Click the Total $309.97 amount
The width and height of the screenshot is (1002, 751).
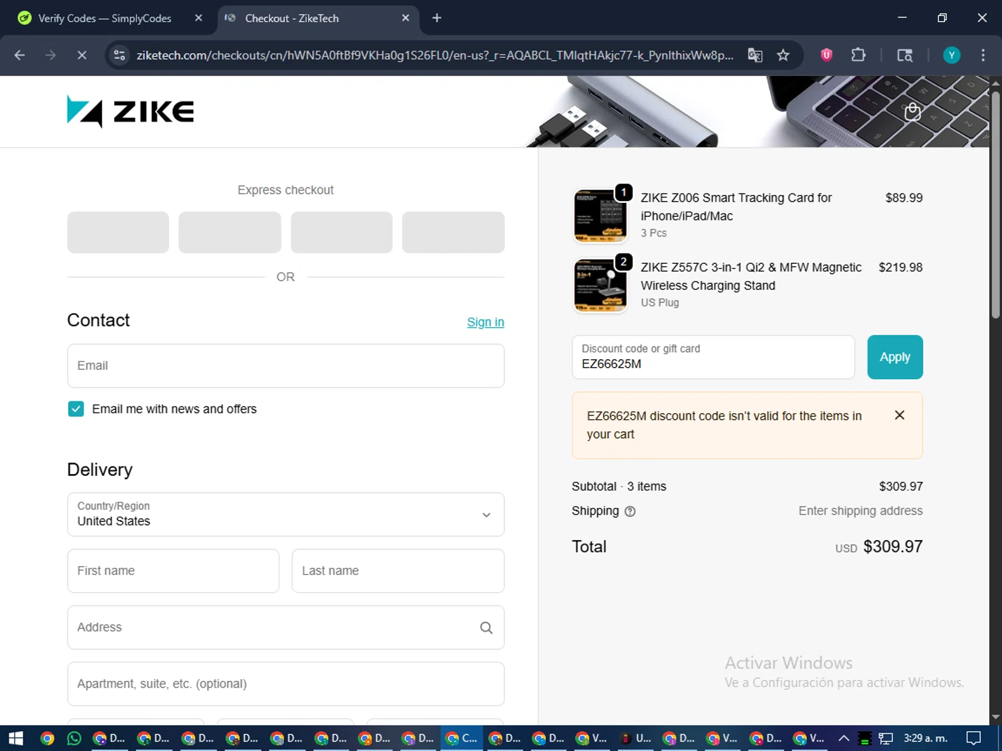coord(892,547)
